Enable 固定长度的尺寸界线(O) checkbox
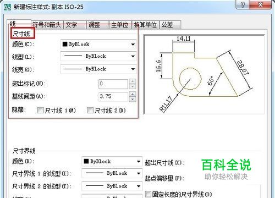The width and height of the screenshot is (275, 198). click(148, 194)
